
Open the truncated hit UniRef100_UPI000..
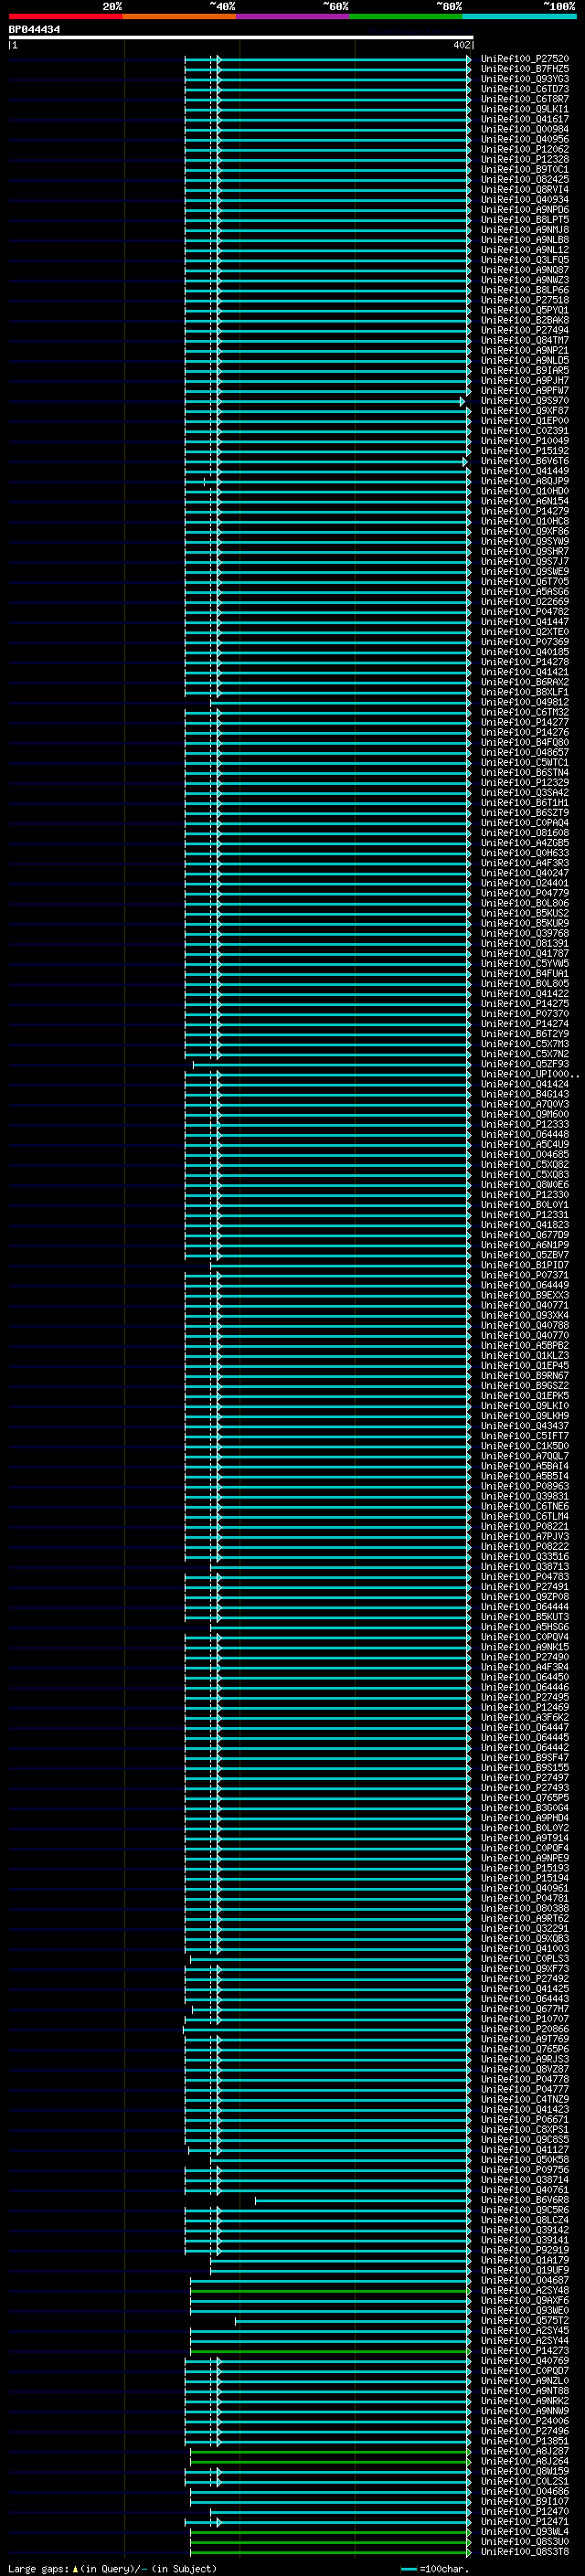pyautogui.click(x=529, y=1074)
